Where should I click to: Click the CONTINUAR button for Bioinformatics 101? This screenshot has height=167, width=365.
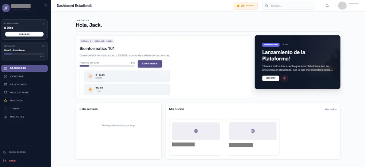pyautogui.click(x=150, y=64)
